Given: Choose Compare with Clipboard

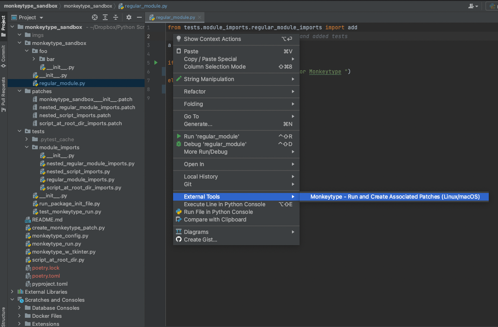Looking at the screenshot, I should (236, 219).
